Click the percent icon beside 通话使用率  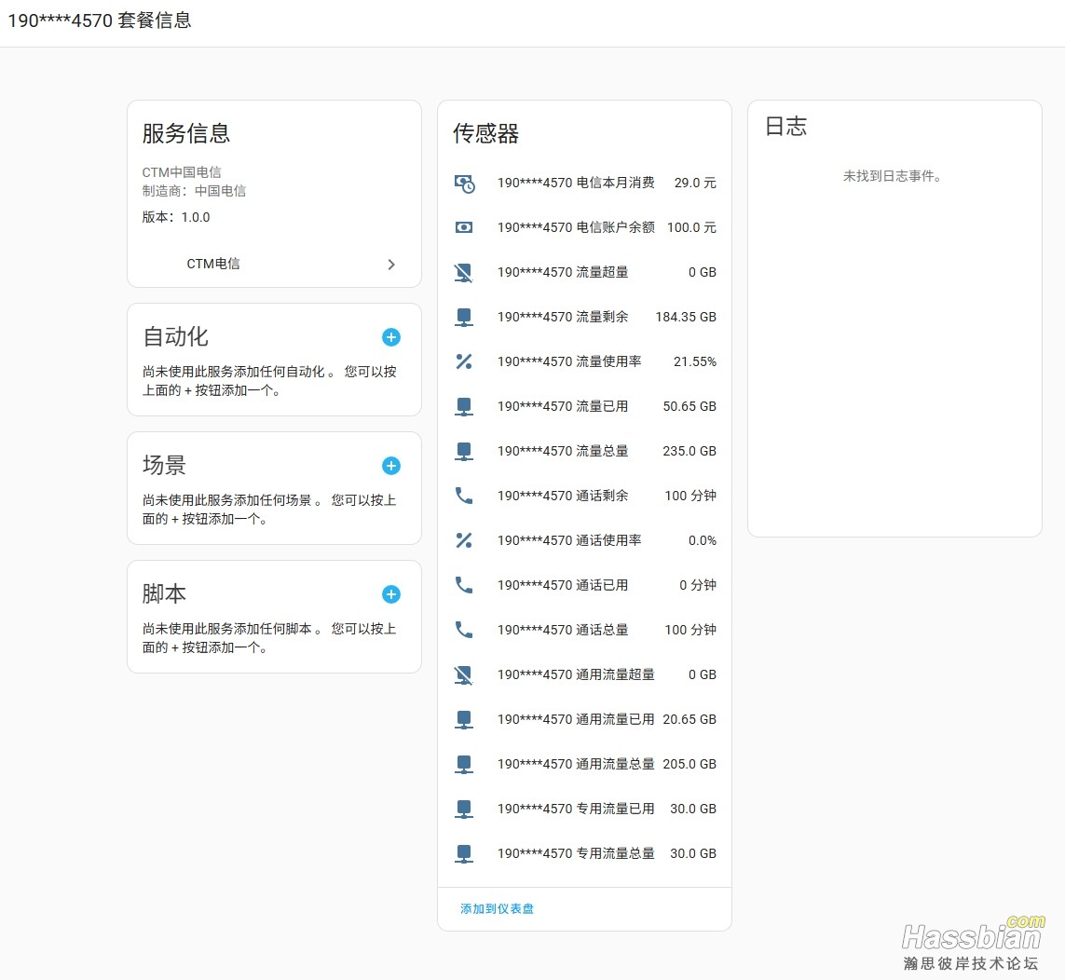tap(464, 540)
